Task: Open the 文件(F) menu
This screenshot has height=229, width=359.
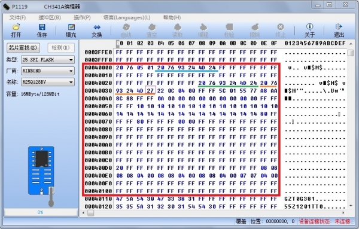Action: (x=17, y=17)
